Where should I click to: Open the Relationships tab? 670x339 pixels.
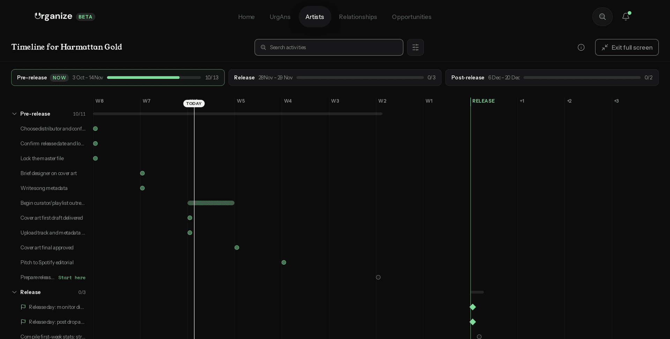tap(358, 17)
